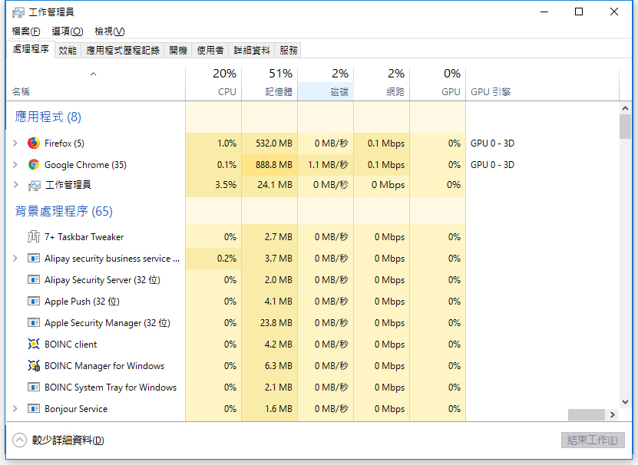Switch to the 使用者 tab

click(210, 51)
